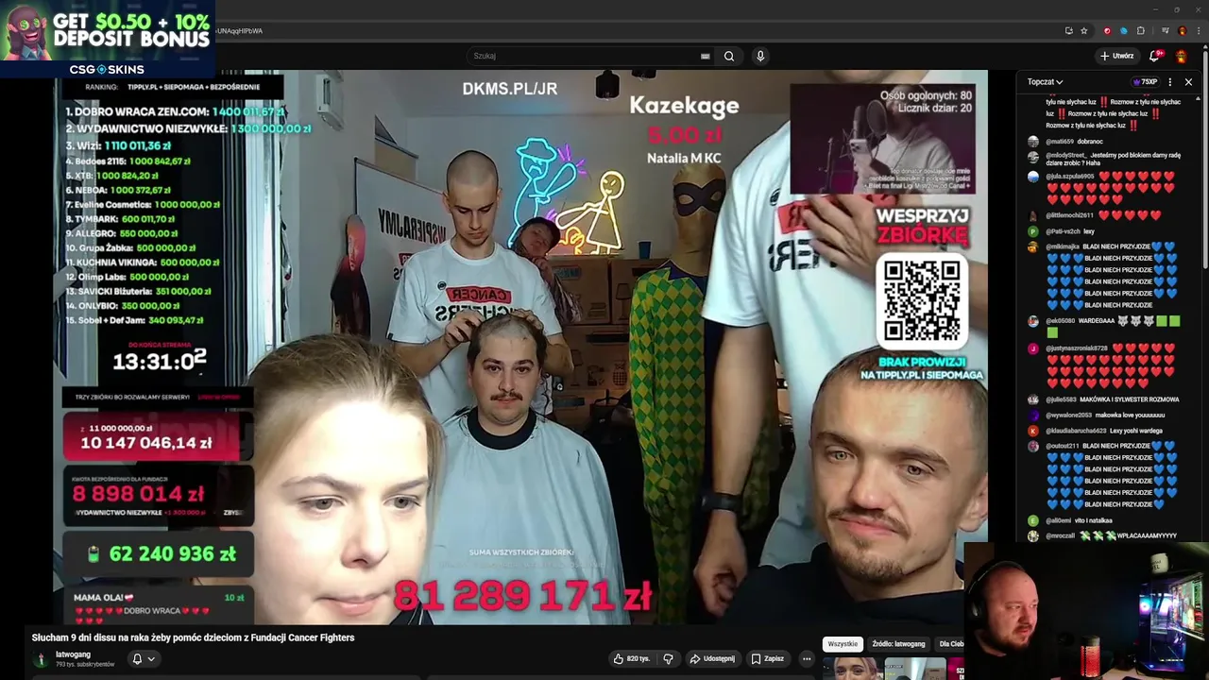Screen dimensions: 1209x680
Task: Click ranking entry 9. ALLEGRO
Action: (x=122, y=233)
